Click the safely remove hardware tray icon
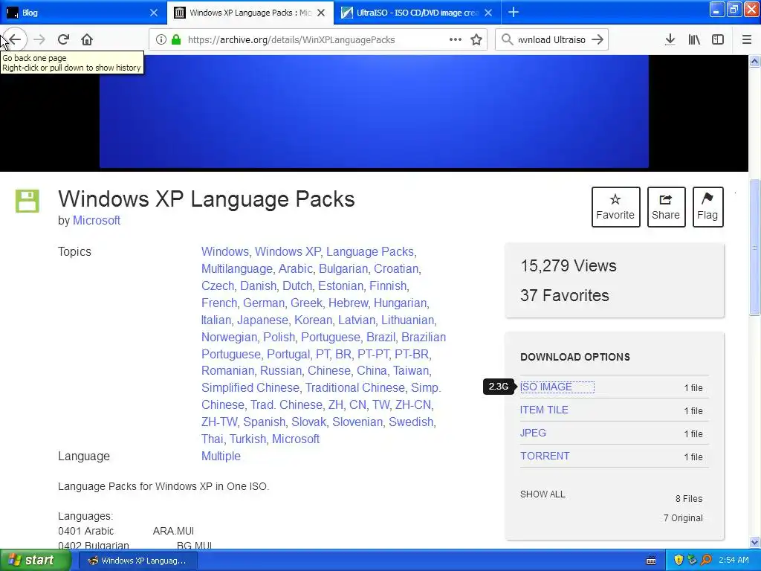 pyautogui.click(x=692, y=561)
